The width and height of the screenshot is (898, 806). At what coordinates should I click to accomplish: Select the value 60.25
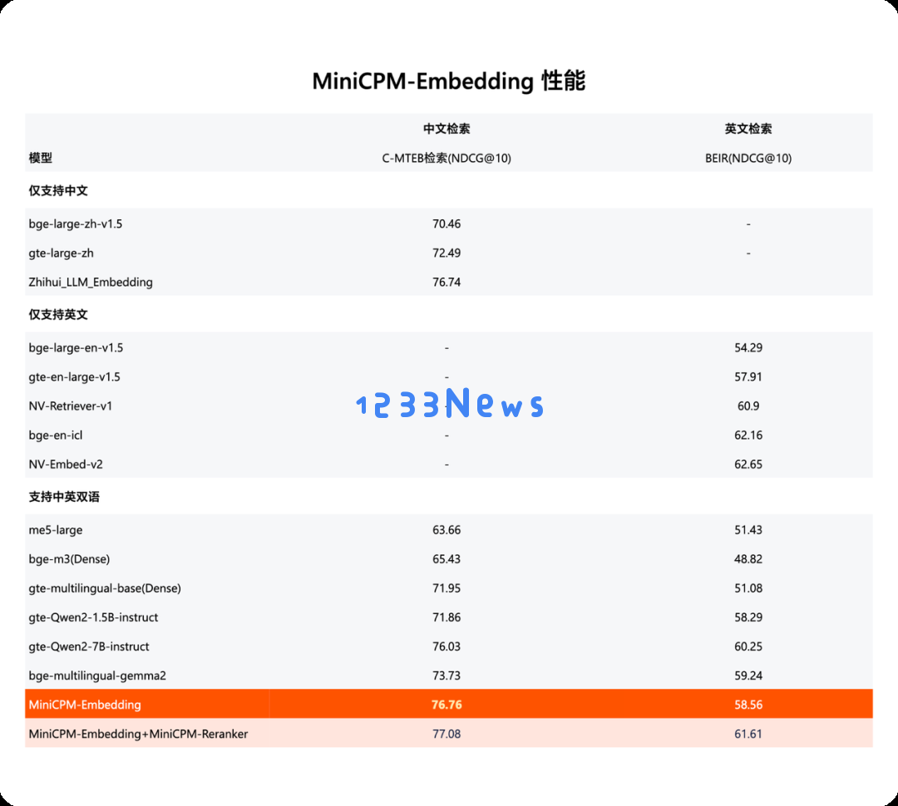(x=748, y=646)
